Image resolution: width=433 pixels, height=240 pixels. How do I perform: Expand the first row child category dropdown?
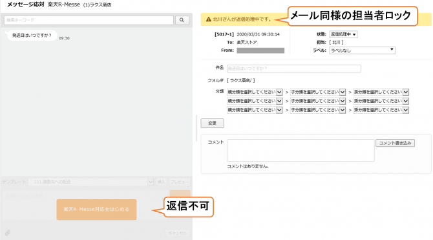click(318, 92)
